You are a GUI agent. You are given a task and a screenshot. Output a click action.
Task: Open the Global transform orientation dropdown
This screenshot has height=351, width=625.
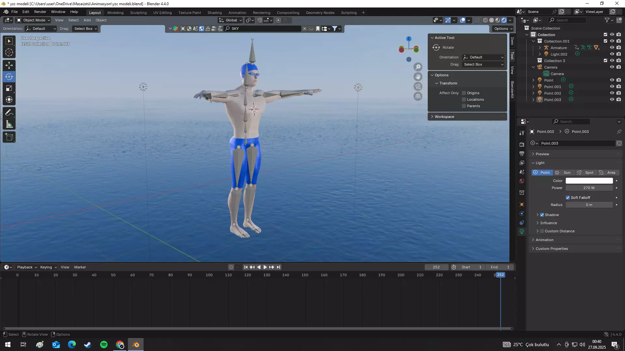[230, 20]
